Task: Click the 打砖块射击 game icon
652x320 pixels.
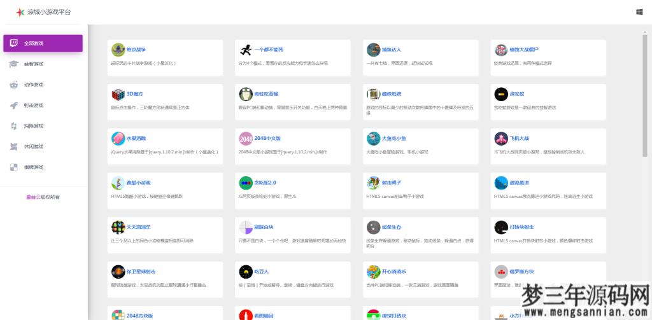Action: (x=501, y=227)
